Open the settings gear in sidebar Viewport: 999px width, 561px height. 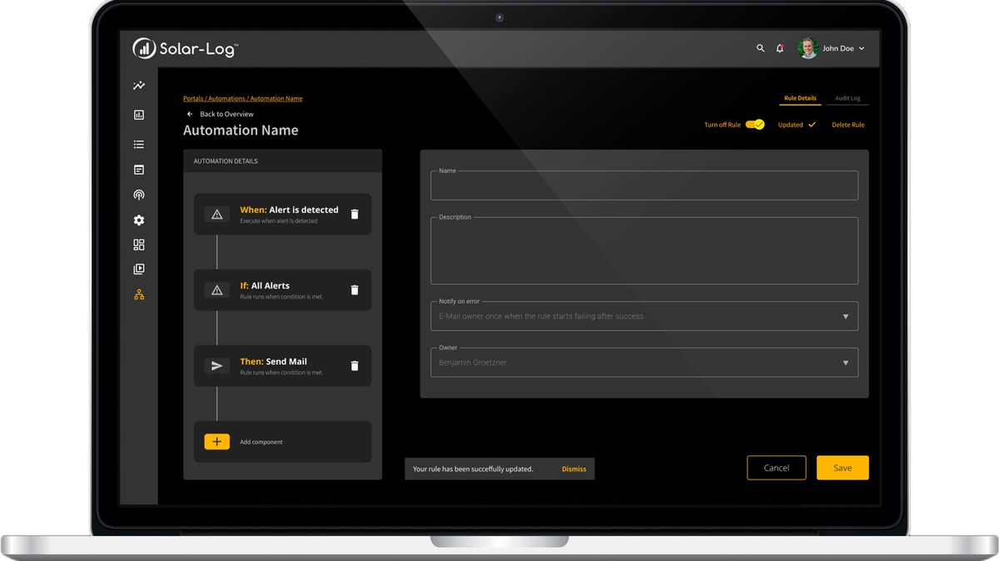pyautogui.click(x=139, y=220)
